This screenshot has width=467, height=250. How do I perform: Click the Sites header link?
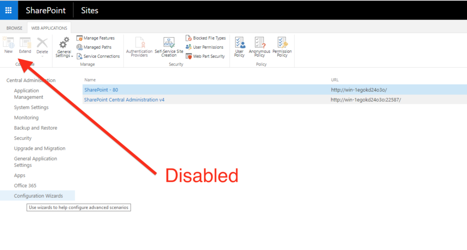[x=90, y=10]
